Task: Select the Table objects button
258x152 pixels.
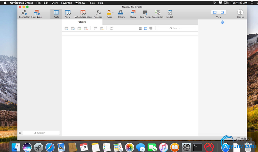Action: tap(56, 14)
